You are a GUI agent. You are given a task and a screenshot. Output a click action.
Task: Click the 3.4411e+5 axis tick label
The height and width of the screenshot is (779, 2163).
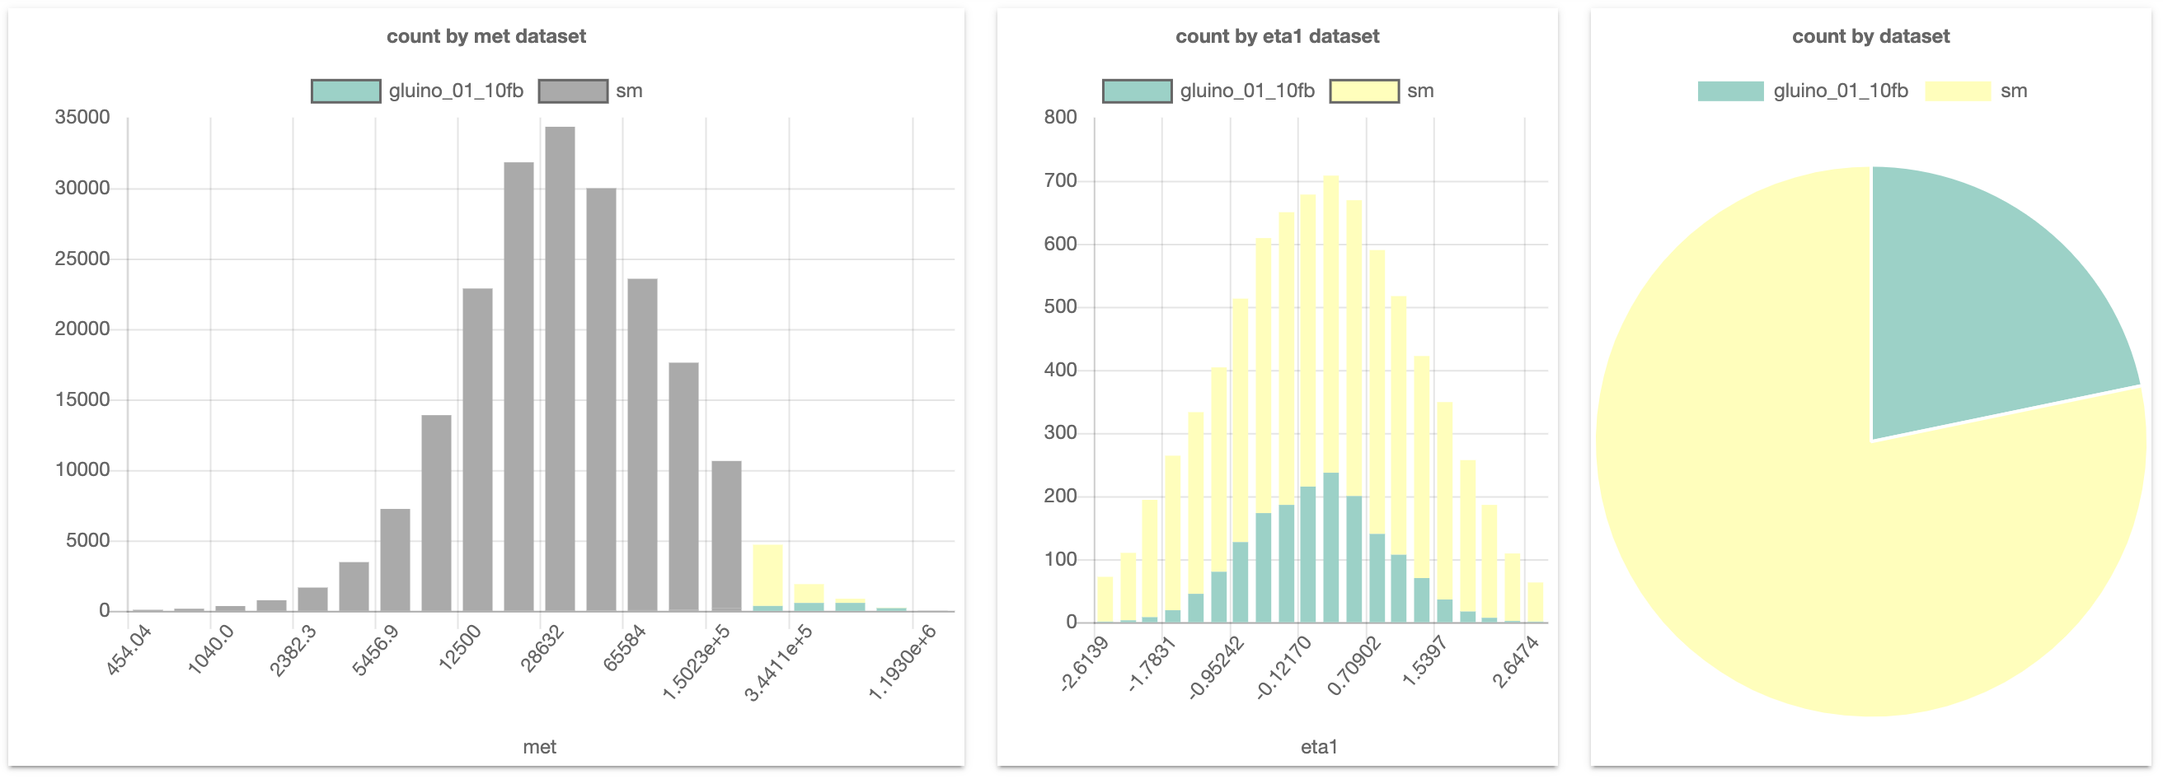(x=778, y=661)
